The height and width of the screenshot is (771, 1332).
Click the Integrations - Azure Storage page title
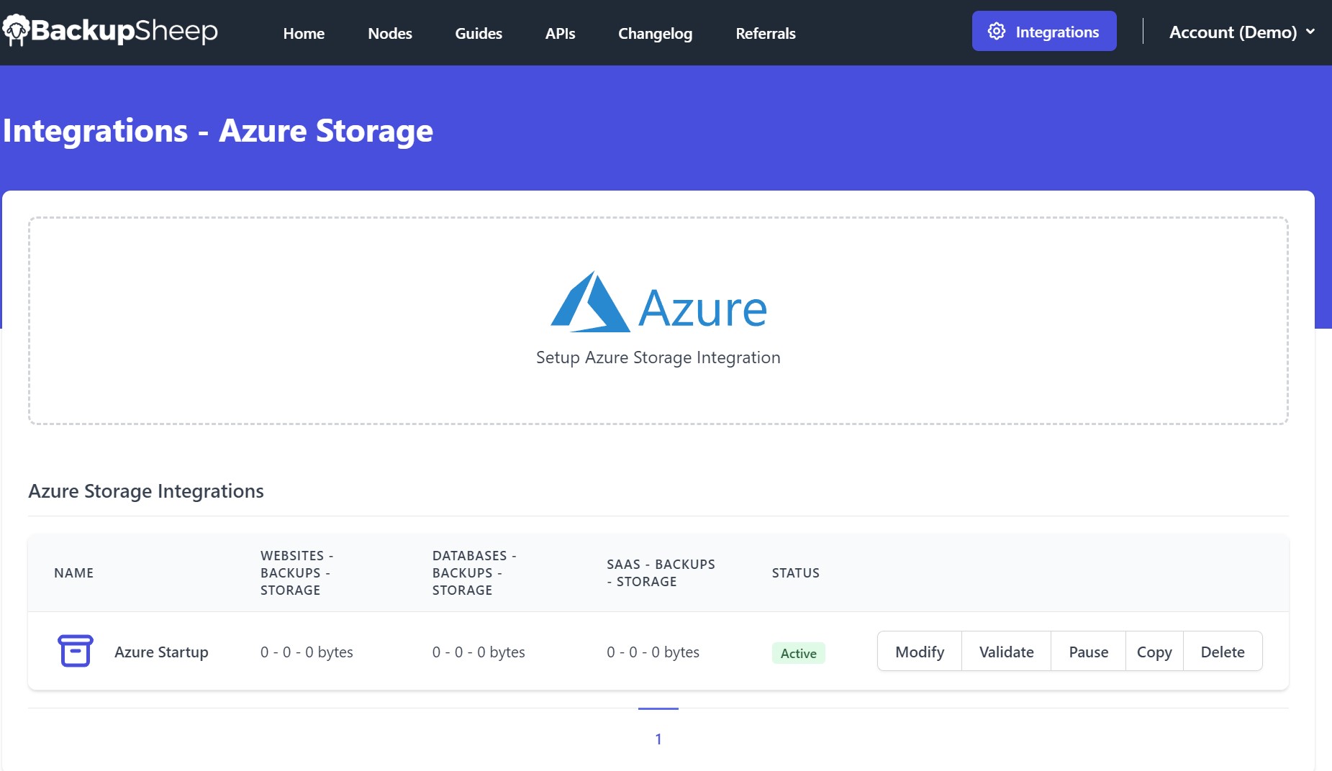(218, 131)
